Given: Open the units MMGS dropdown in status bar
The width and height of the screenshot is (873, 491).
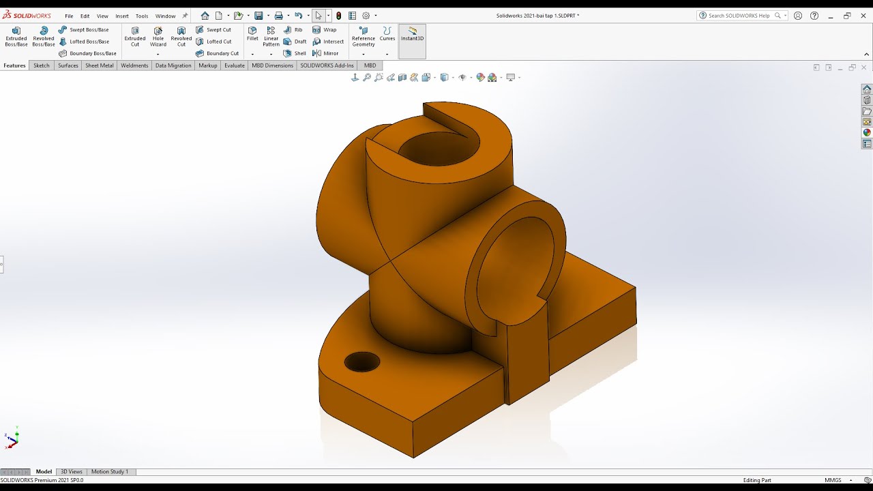Looking at the screenshot, I should tap(851, 480).
